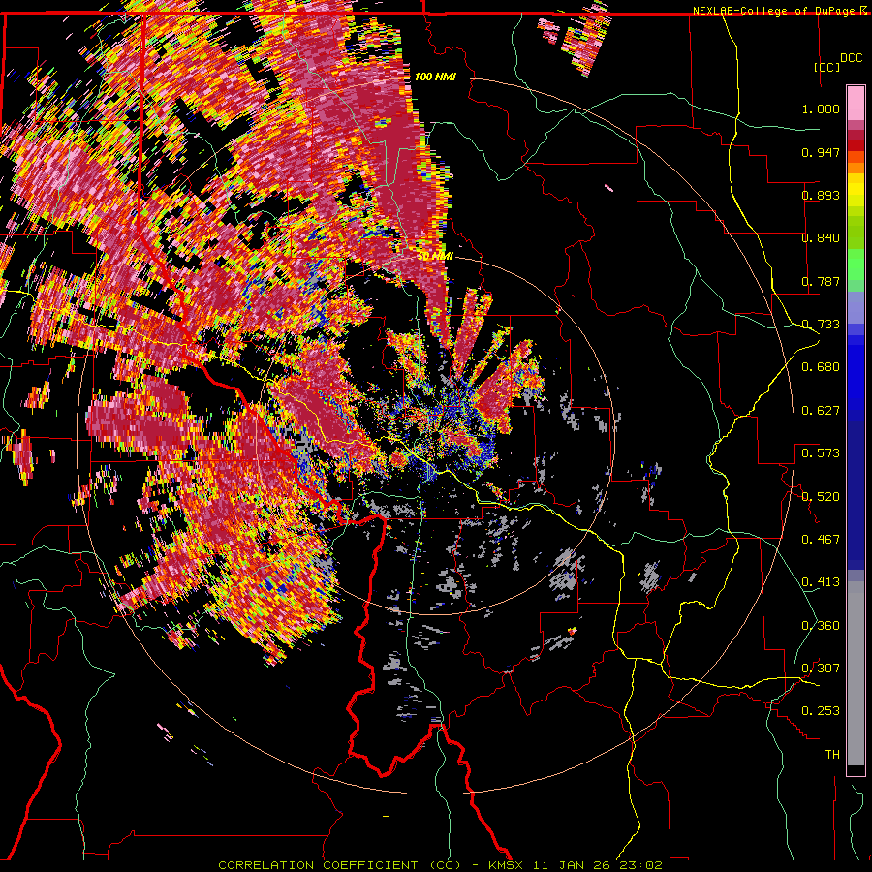The height and width of the screenshot is (872, 872).
Task: Pick the lavender band near 0.733 in scale
Action: click(856, 307)
